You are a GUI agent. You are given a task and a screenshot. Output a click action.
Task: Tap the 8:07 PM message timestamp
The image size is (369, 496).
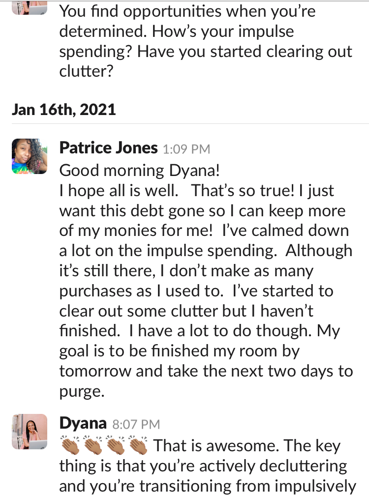tap(136, 424)
